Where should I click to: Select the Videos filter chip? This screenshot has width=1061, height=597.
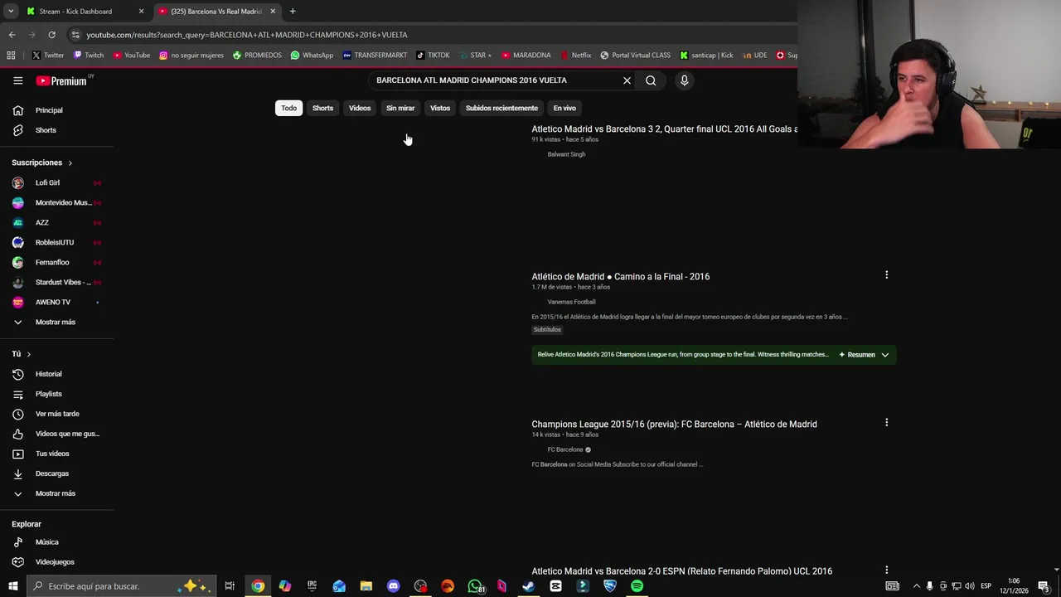coord(360,108)
